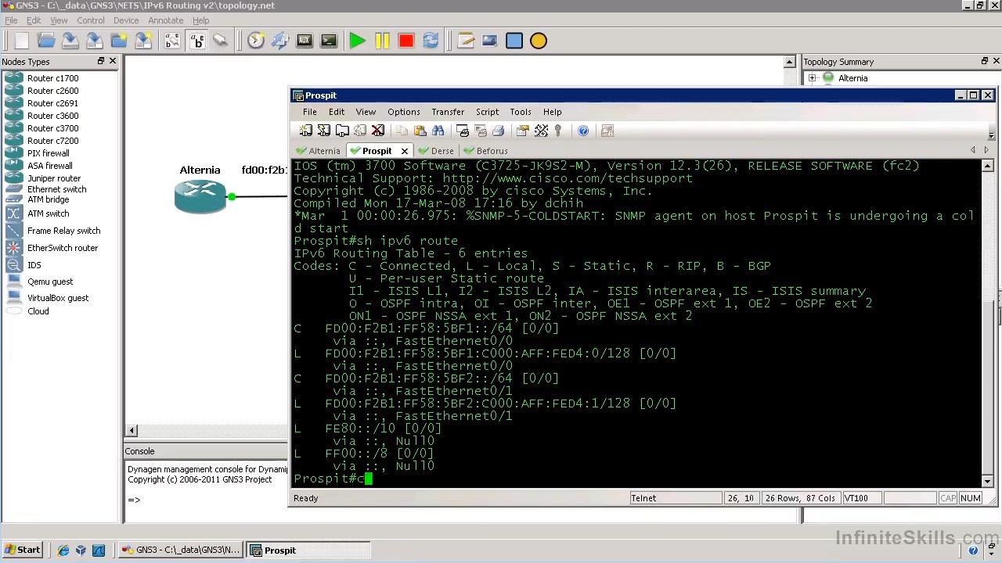Open console to all devices icon
Screen dimensions: 1002x563
[x=329, y=41]
